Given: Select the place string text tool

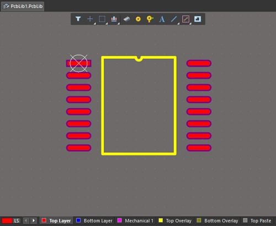Looking at the screenshot, I should 162,19.
